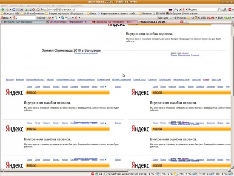Viewport: 234px width, 176px height.
Task: Open the Инструменты menu
Action: point(61,6)
